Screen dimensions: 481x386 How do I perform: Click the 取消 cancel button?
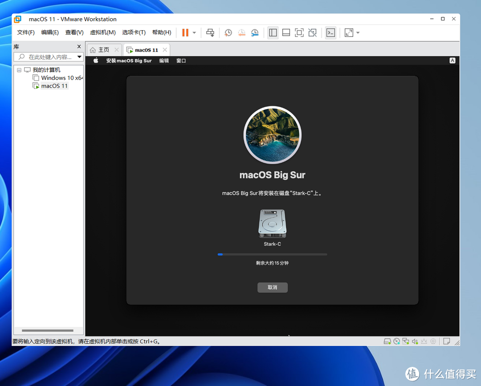[273, 287]
